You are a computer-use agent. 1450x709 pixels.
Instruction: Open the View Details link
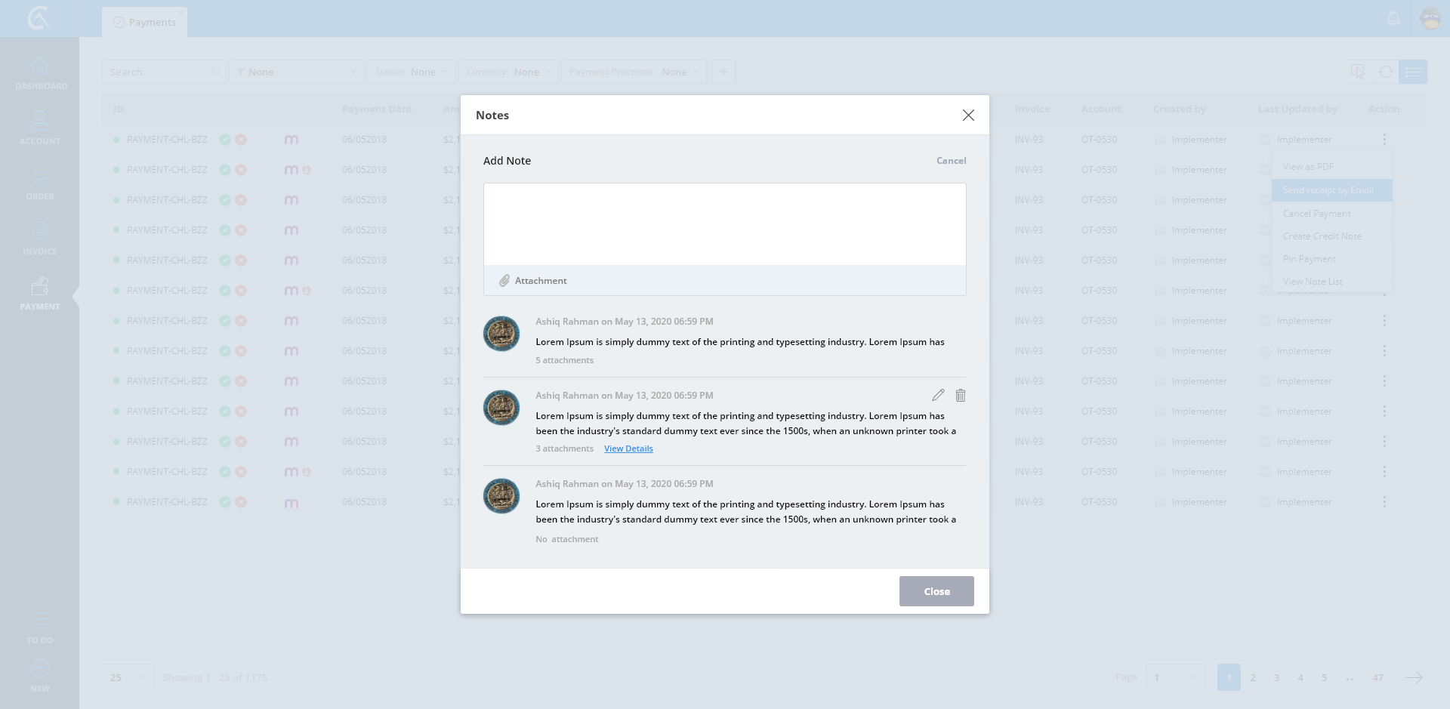pos(628,449)
